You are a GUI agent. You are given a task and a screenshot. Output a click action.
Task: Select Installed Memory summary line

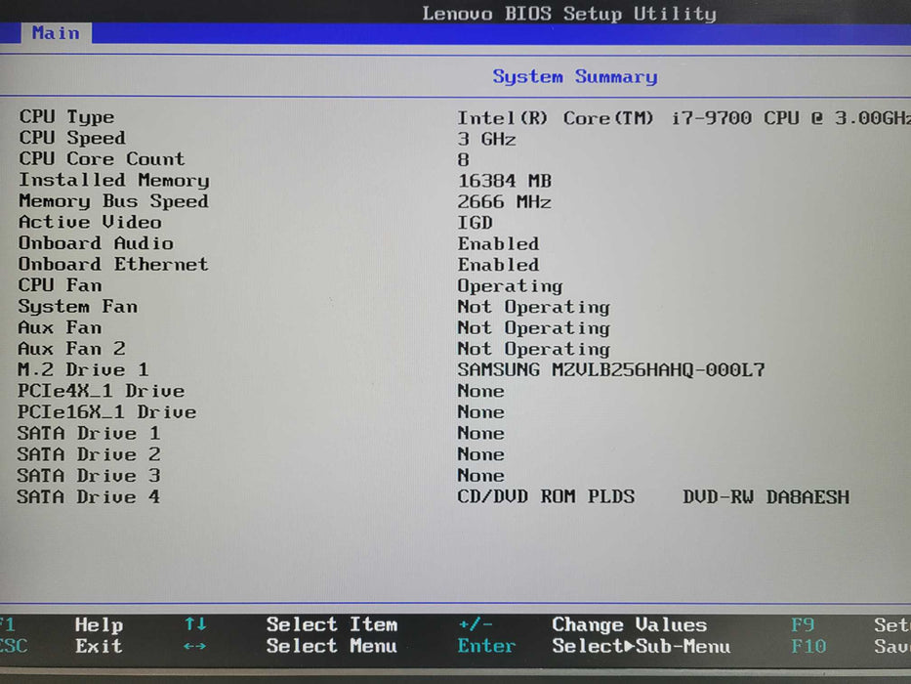click(x=113, y=180)
